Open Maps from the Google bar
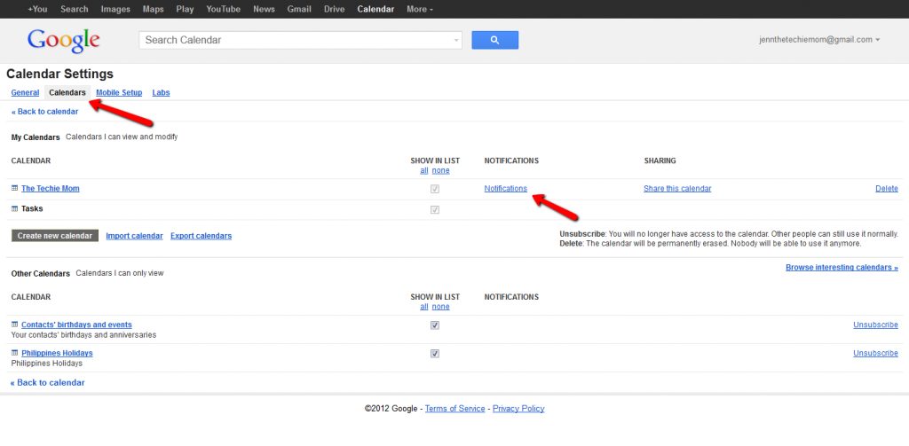The width and height of the screenshot is (909, 446). (153, 9)
